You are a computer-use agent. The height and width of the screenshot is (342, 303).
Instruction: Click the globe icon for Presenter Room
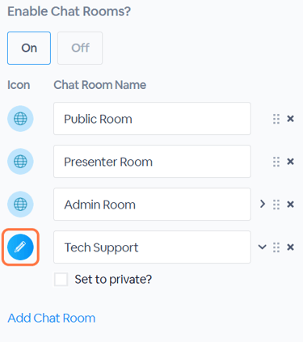(x=20, y=162)
